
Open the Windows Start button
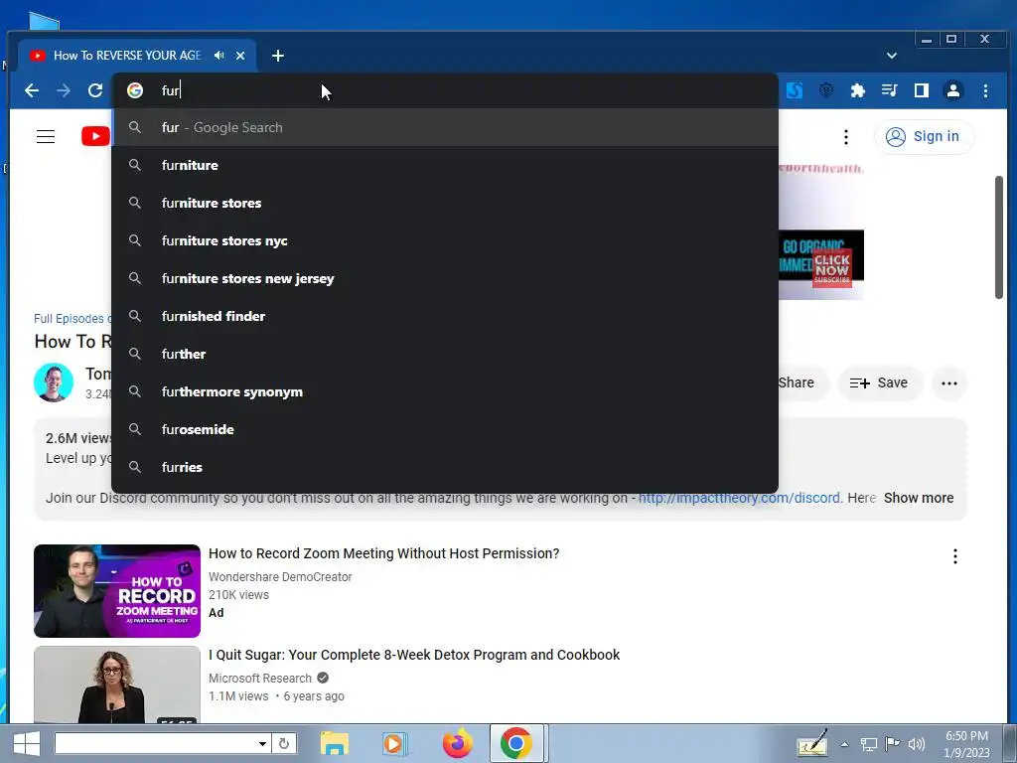point(26,743)
